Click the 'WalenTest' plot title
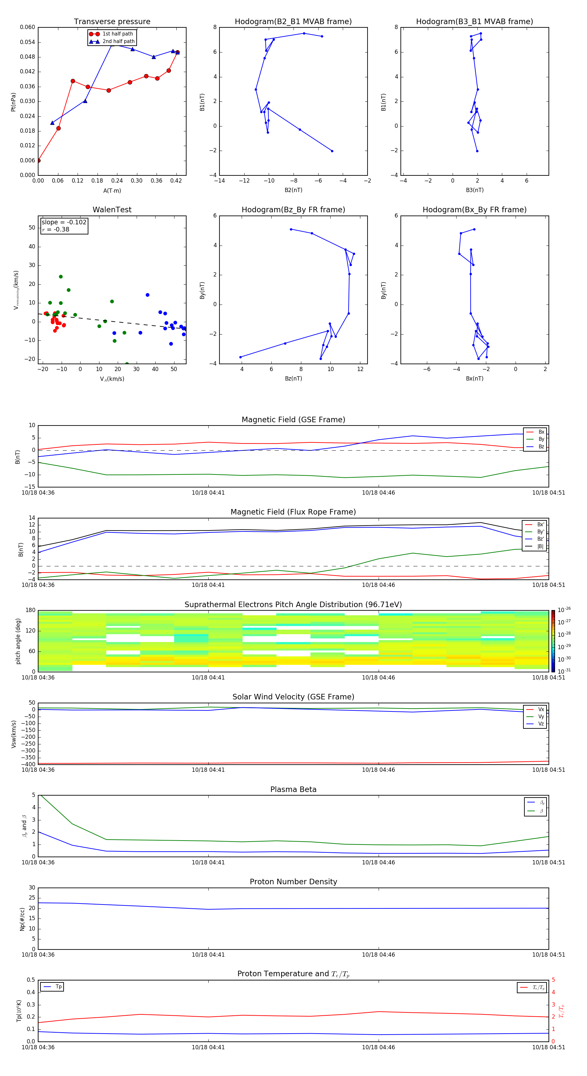This screenshot has width=587, height=1076. click(x=112, y=210)
